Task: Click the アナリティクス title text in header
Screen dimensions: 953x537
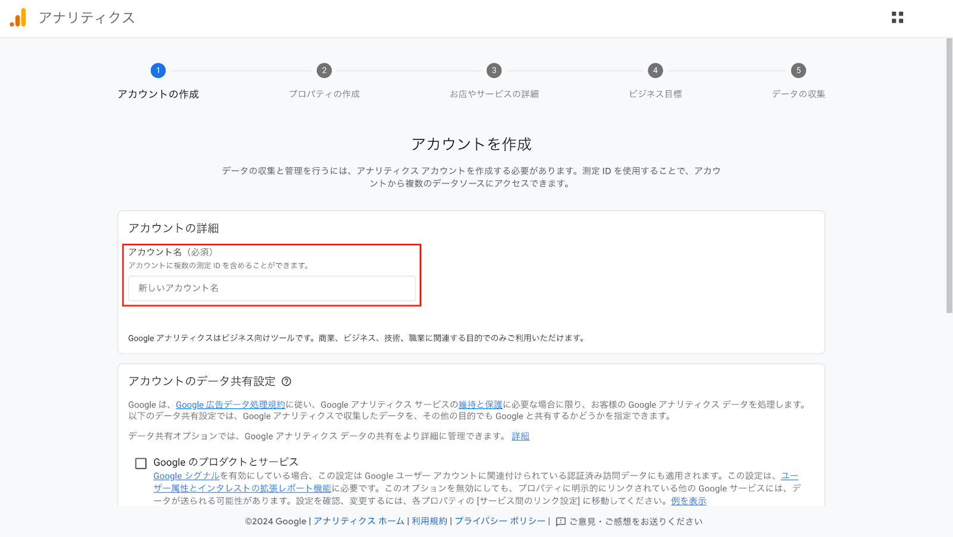Action: 87,18
